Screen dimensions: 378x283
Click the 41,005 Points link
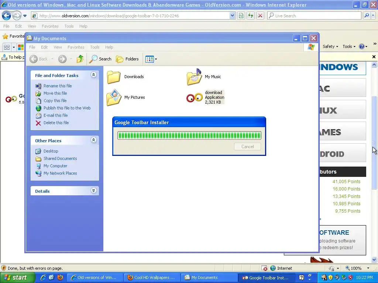pyautogui.click(x=346, y=182)
